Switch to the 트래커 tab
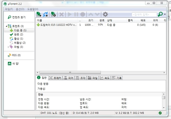This screenshot has height=119, width=171. 55,78
